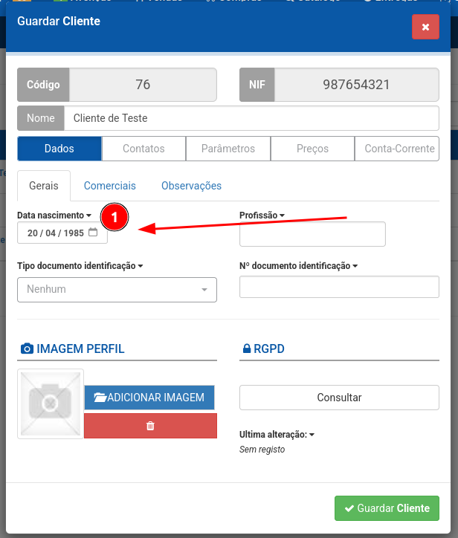
Task: Click the trash delete image button
Action: pos(150,426)
